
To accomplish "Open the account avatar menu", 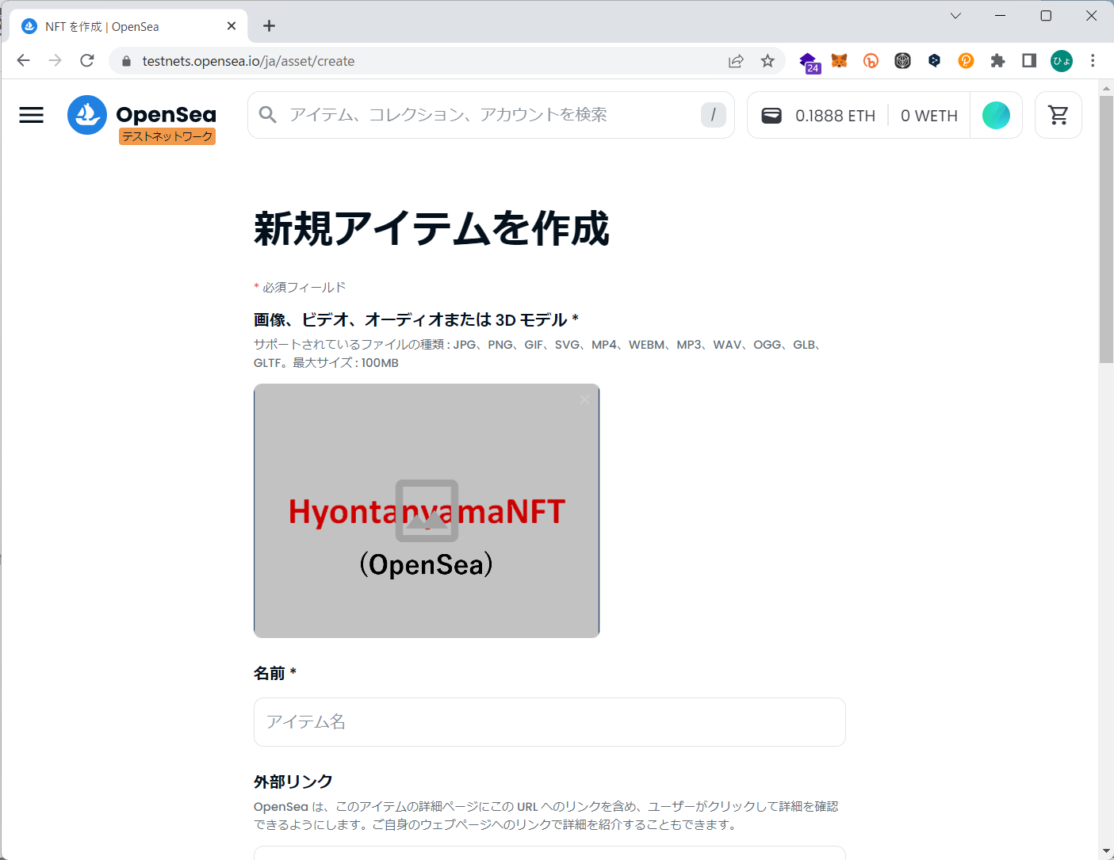I will (x=996, y=116).
